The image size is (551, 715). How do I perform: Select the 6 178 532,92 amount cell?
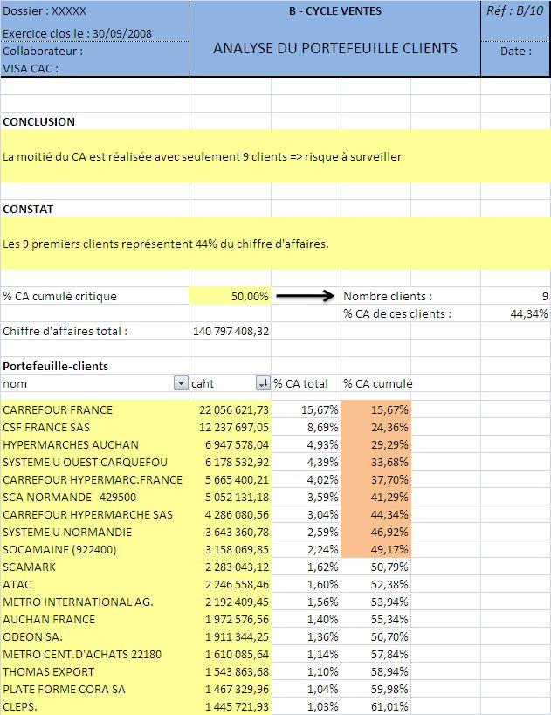tap(231, 462)
